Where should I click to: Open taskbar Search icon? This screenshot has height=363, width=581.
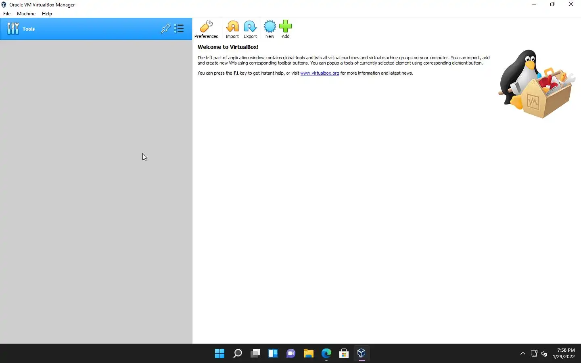point(238,354)
